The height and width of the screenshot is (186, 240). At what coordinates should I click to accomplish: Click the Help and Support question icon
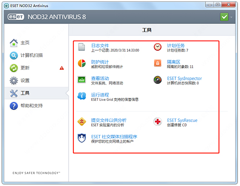coord(14,106)
